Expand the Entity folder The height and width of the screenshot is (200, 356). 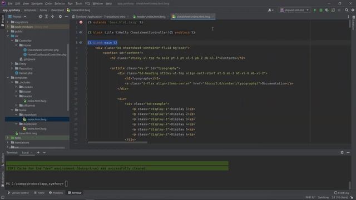pos(12,64)
